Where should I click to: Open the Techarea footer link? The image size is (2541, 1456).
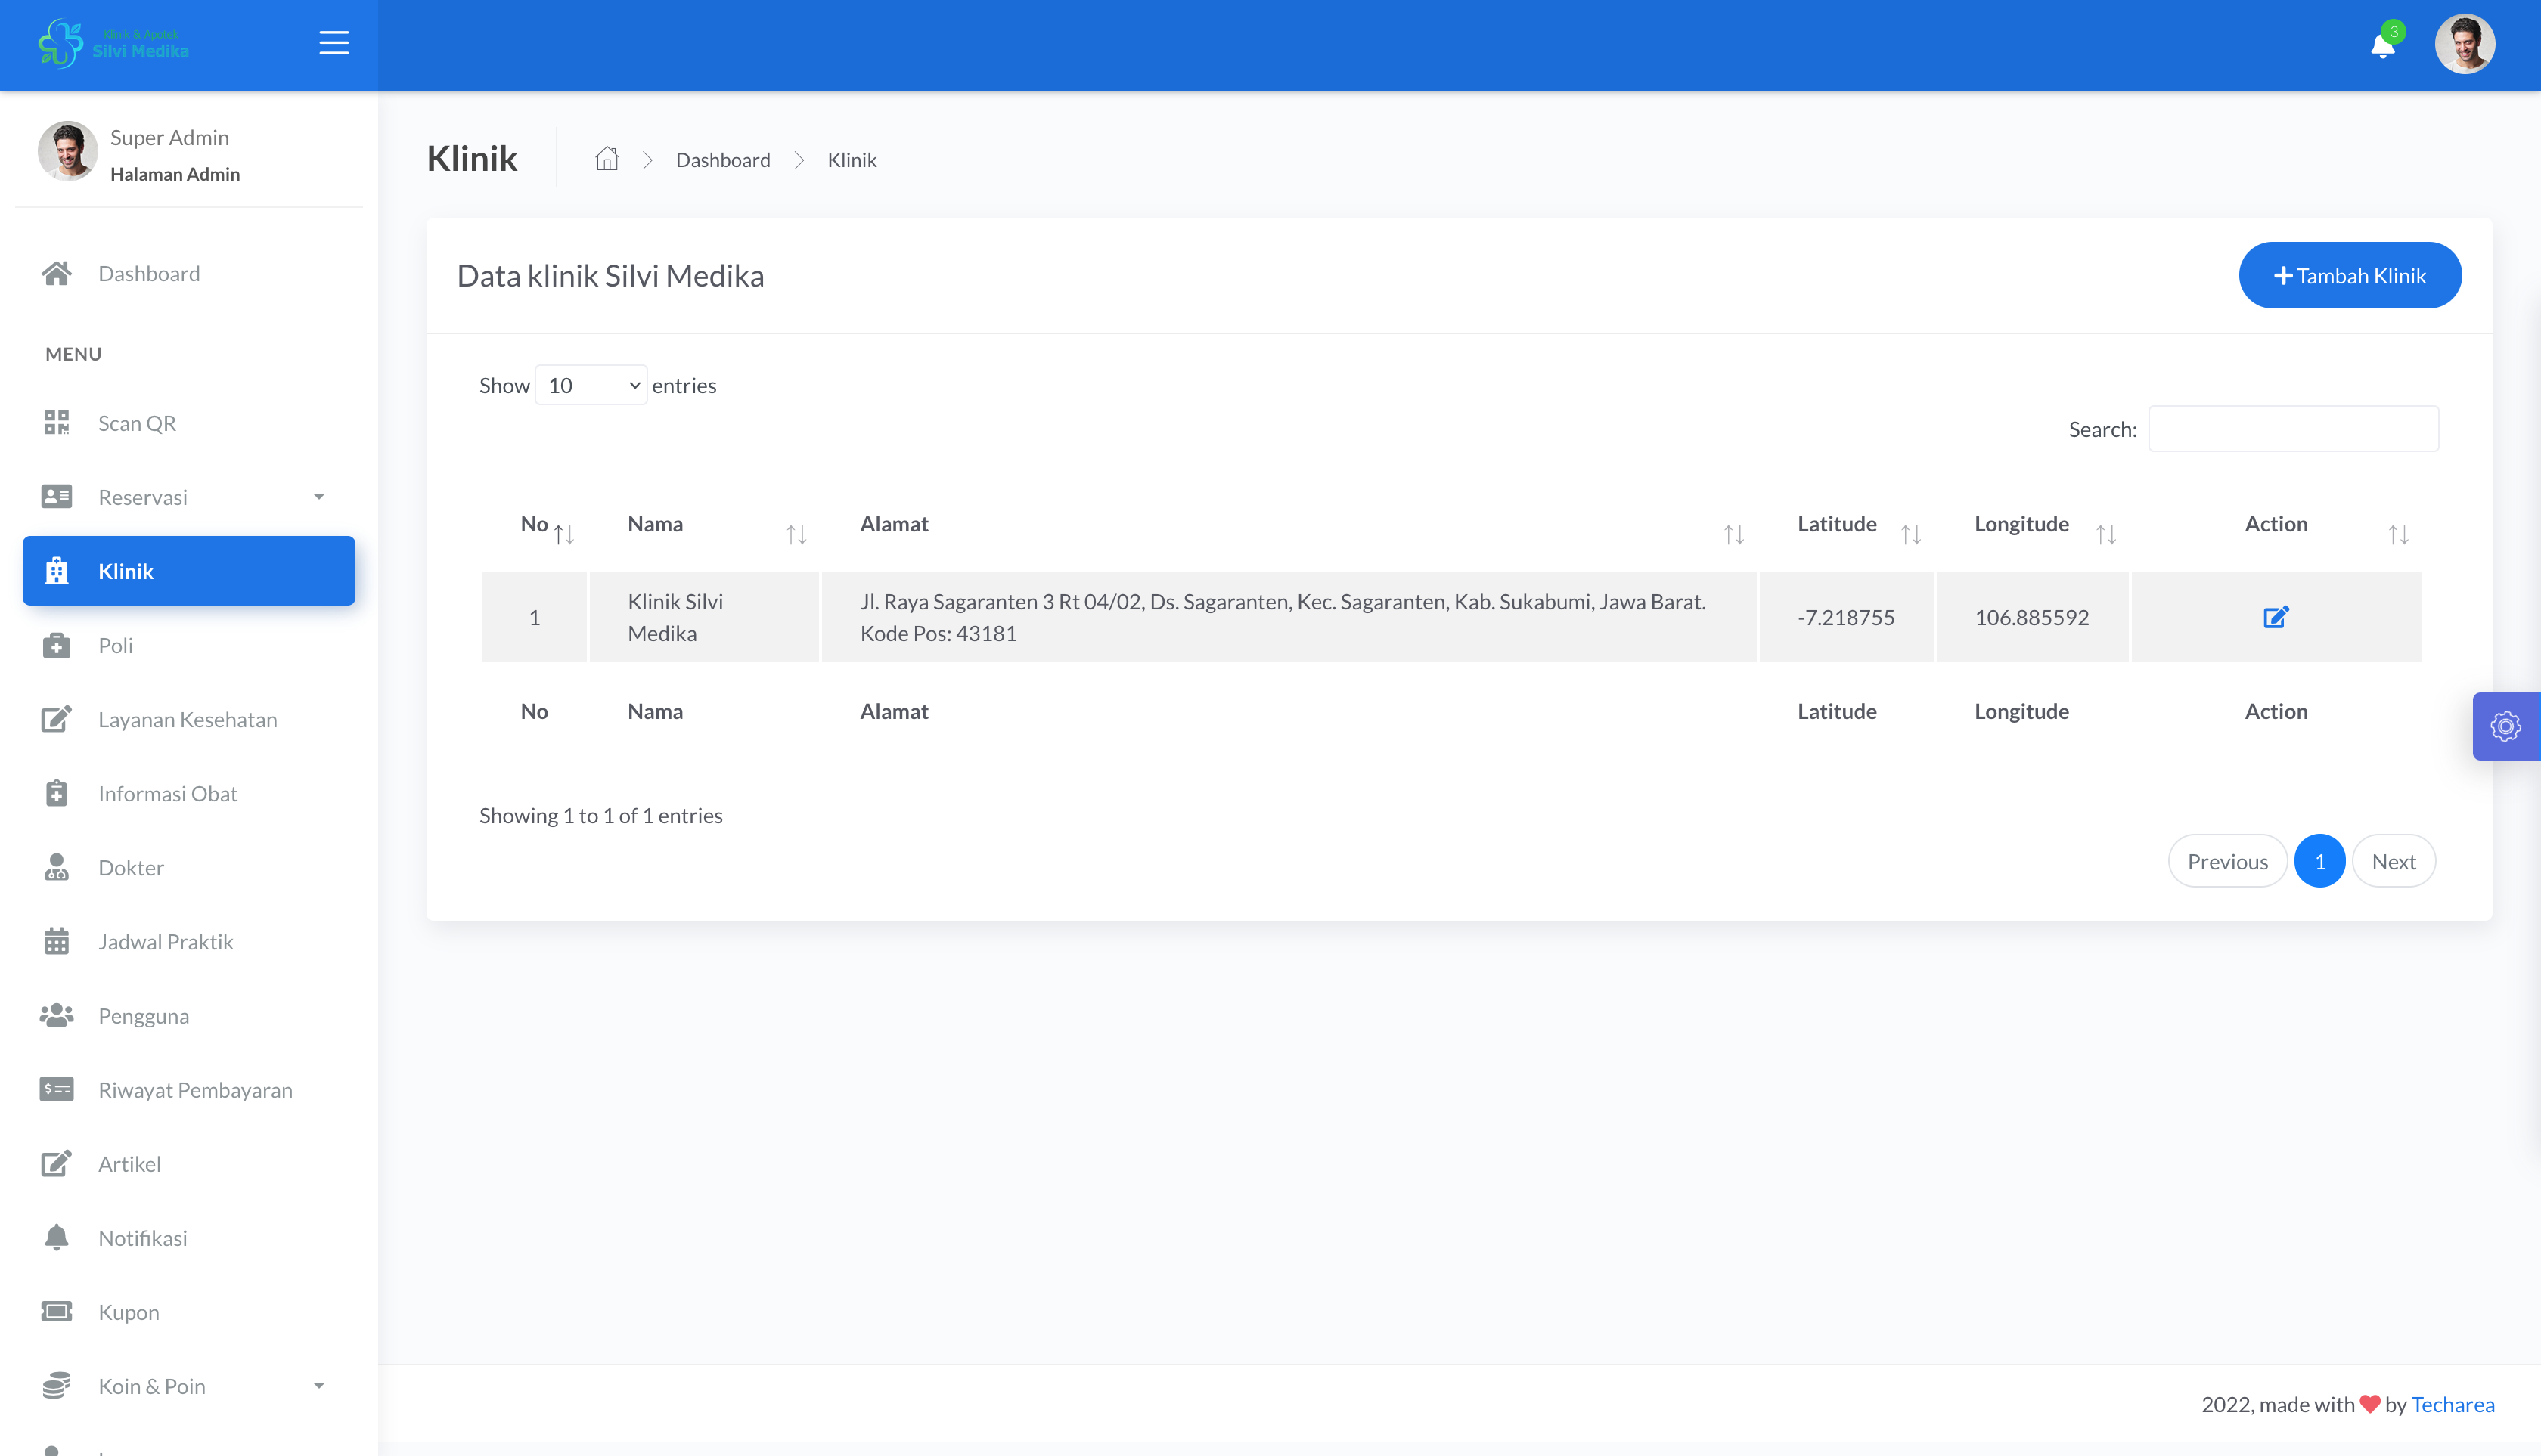click(2452, 1404)
